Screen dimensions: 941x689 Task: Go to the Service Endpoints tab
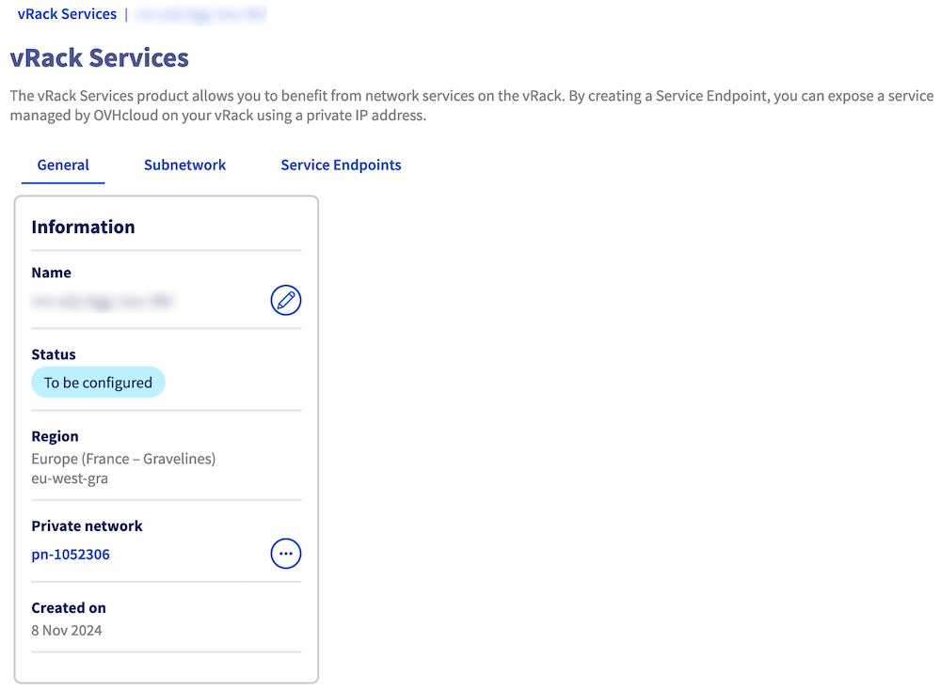pyautogui.click(x=341, y=165)
